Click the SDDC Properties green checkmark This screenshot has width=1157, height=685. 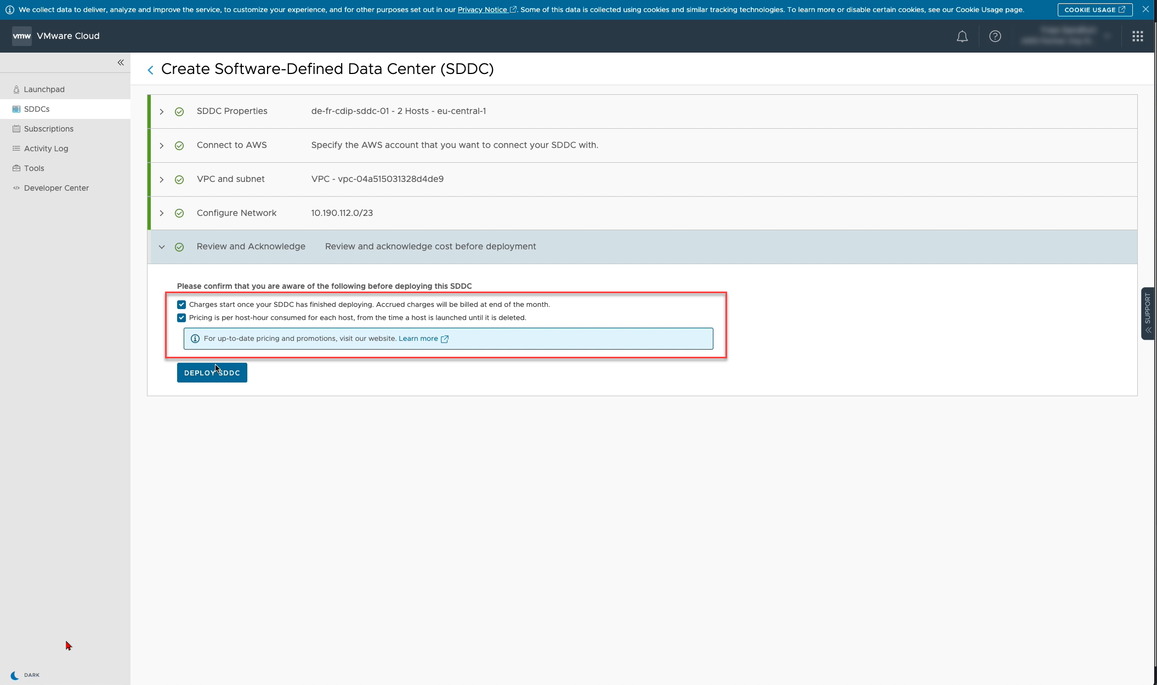[x=179, y=112]
